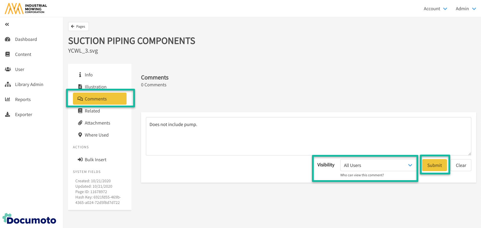
Task: Click the Where Used location pin icon
Action: [x=80, y=135]
